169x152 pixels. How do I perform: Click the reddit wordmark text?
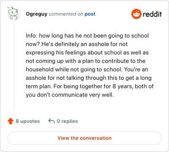152,14
